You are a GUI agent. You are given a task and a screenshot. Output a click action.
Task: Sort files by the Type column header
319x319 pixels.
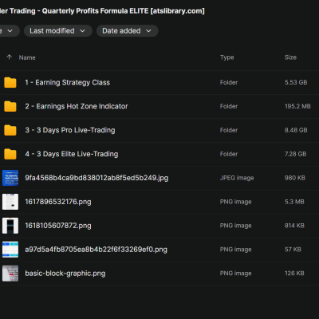pos(227,57)
